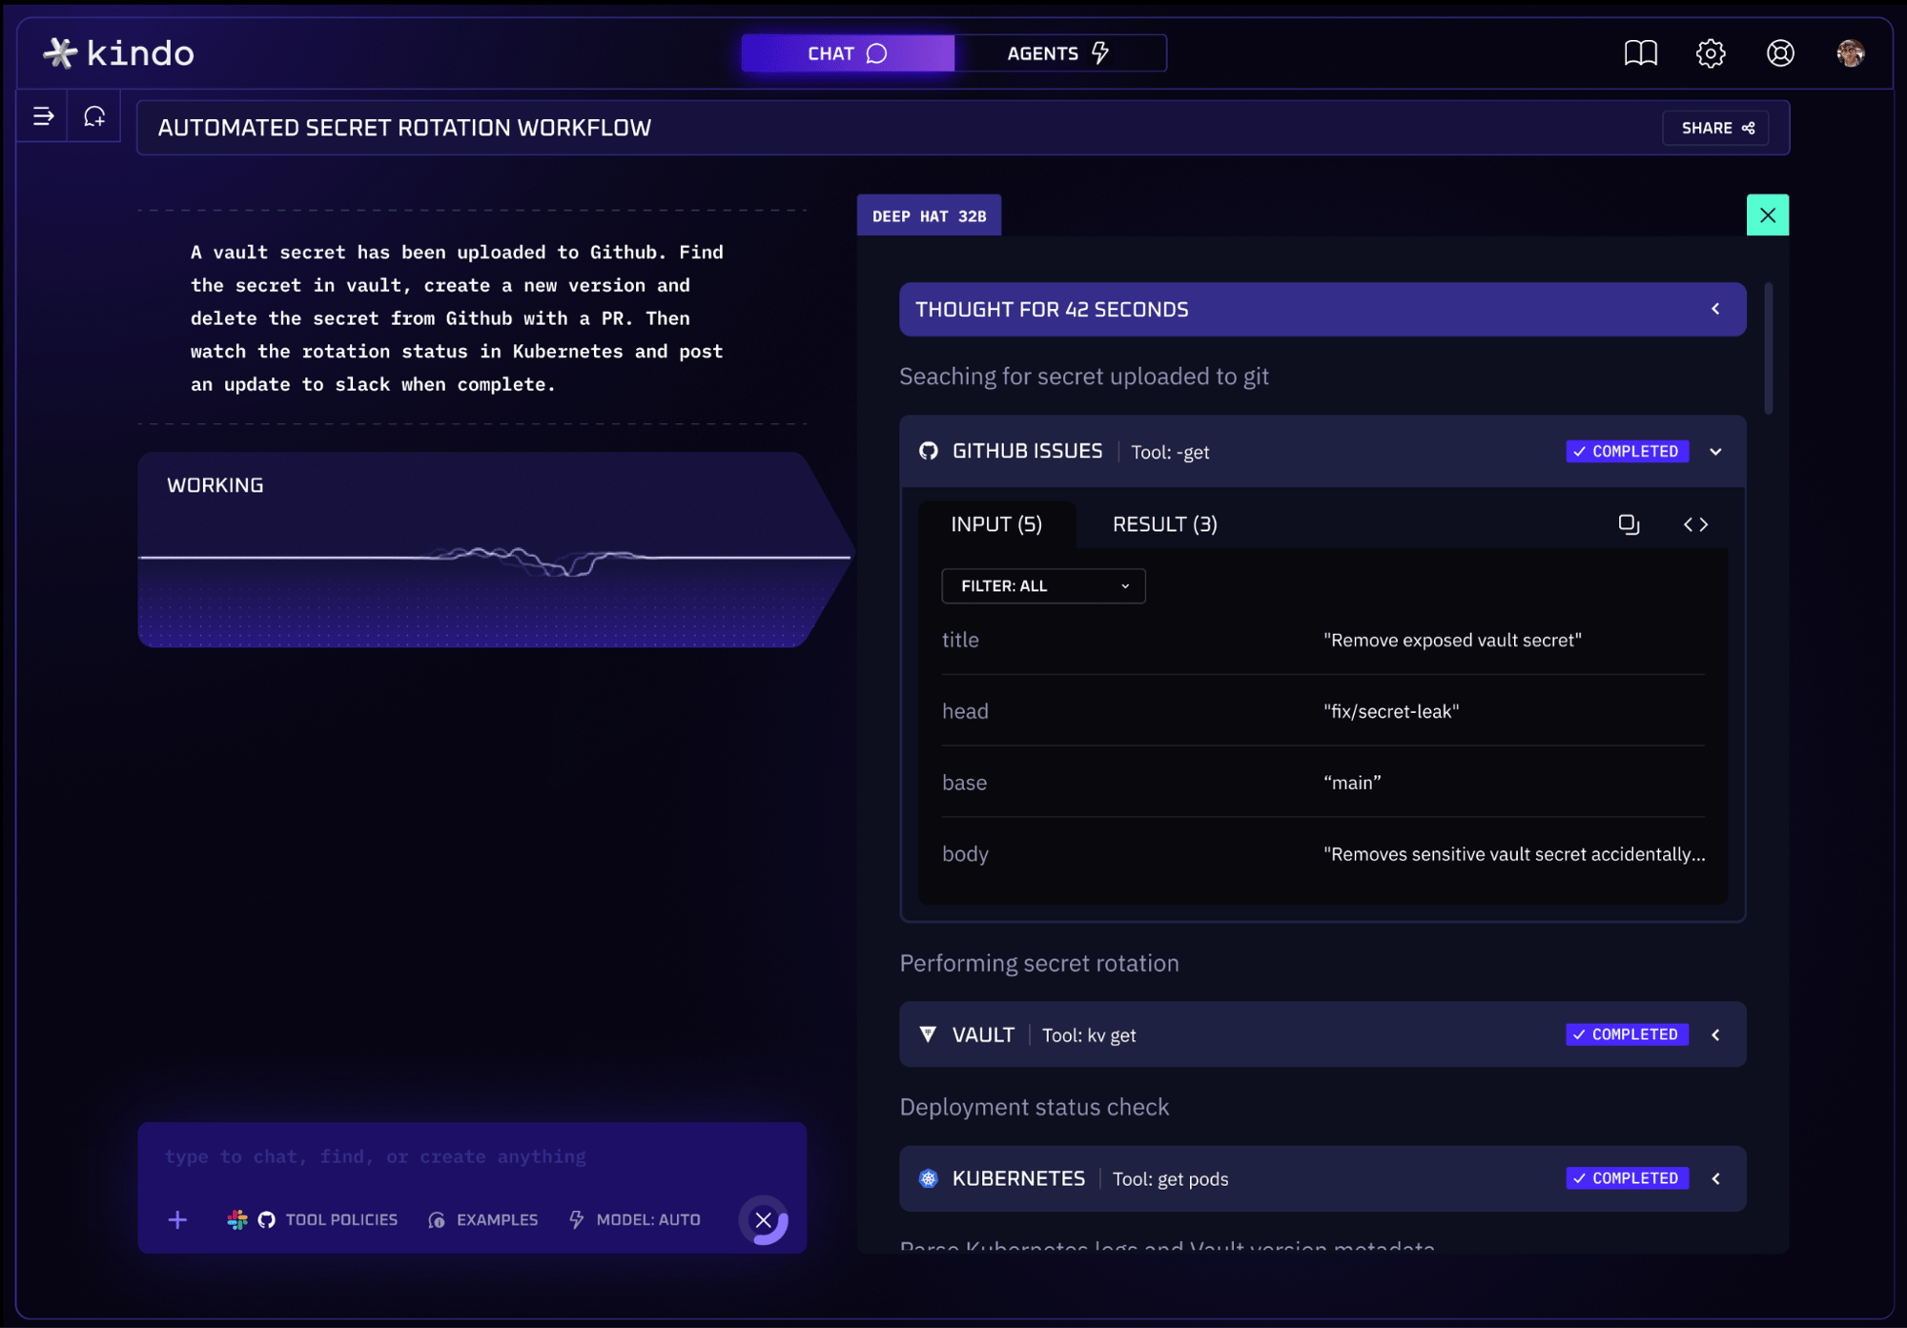Open the Filter: All dropdown

click(1043, 586)
